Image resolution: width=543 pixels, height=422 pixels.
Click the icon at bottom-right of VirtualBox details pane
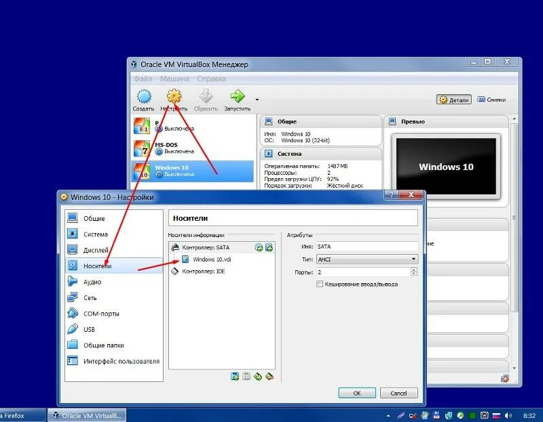(505, 379)
